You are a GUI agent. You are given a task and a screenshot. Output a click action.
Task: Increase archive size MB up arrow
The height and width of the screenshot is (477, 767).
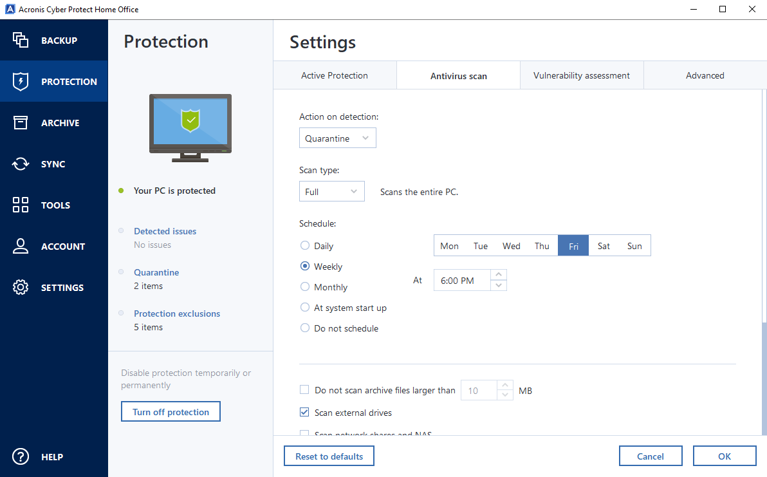pos(505,385)
